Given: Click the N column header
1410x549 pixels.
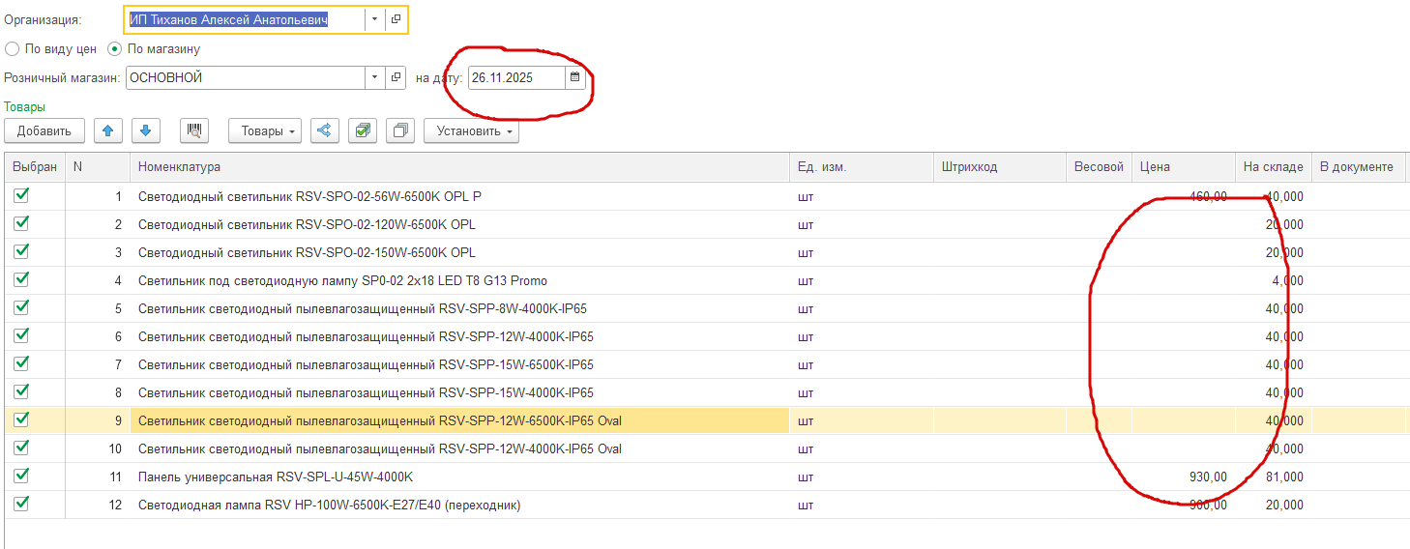Looking at the screenshot, I should [x=98, y=167].
